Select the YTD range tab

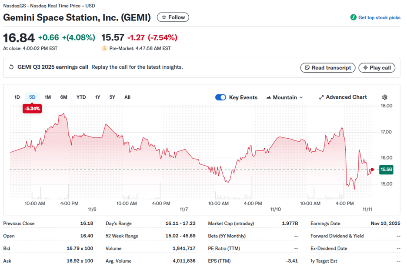click(81, 97)
